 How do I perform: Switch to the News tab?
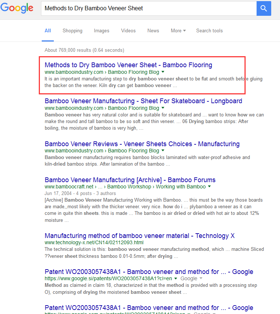pyautogui.click(x=153, y=30)
